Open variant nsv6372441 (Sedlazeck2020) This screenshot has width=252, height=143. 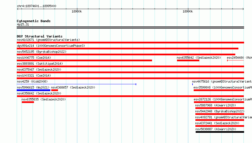217,123
